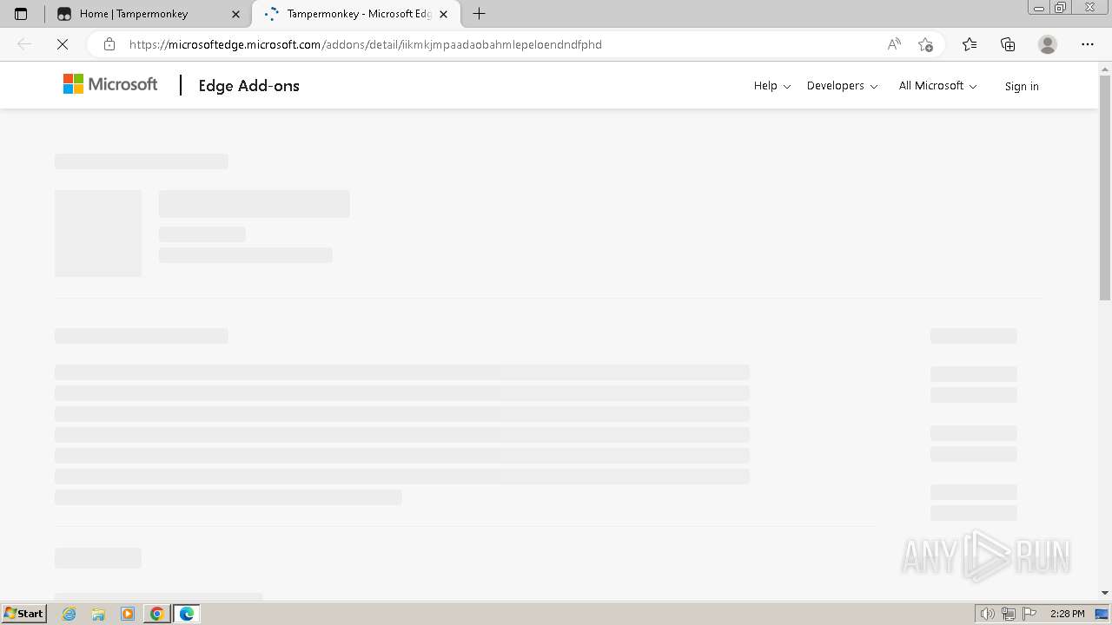Select Microsoft Edge taskbar button
The height and width of the screenshot is (625, 1112).
click(187, 614)
